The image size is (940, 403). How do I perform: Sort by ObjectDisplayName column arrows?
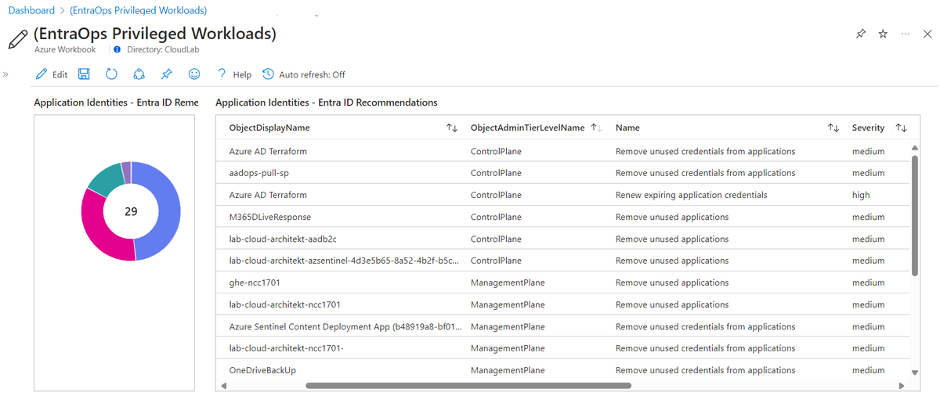452,128
